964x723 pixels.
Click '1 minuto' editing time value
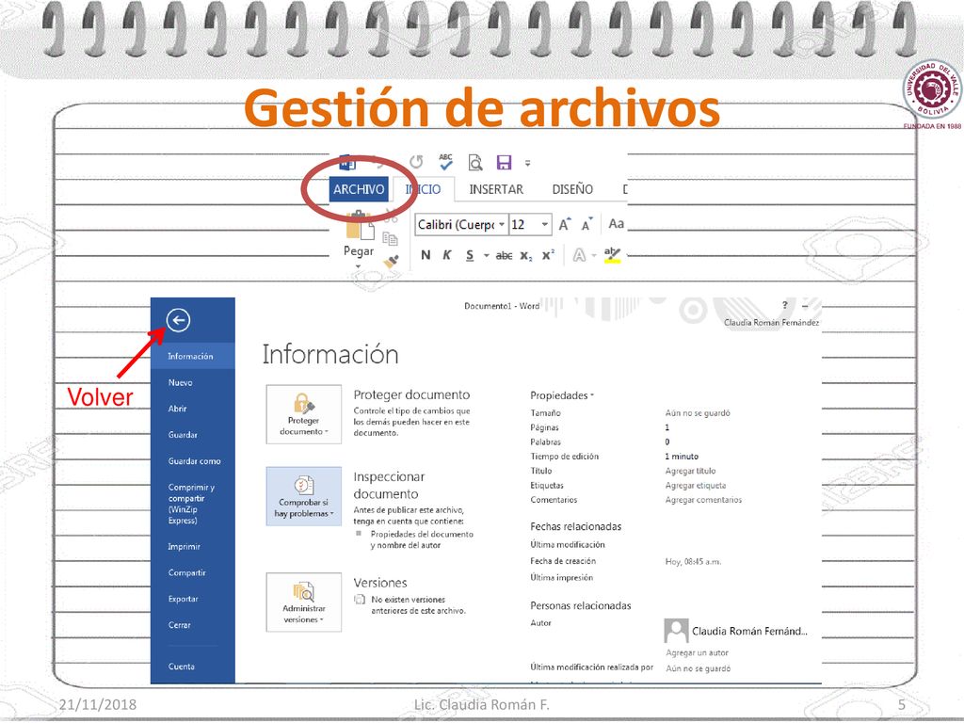(682, 457)
